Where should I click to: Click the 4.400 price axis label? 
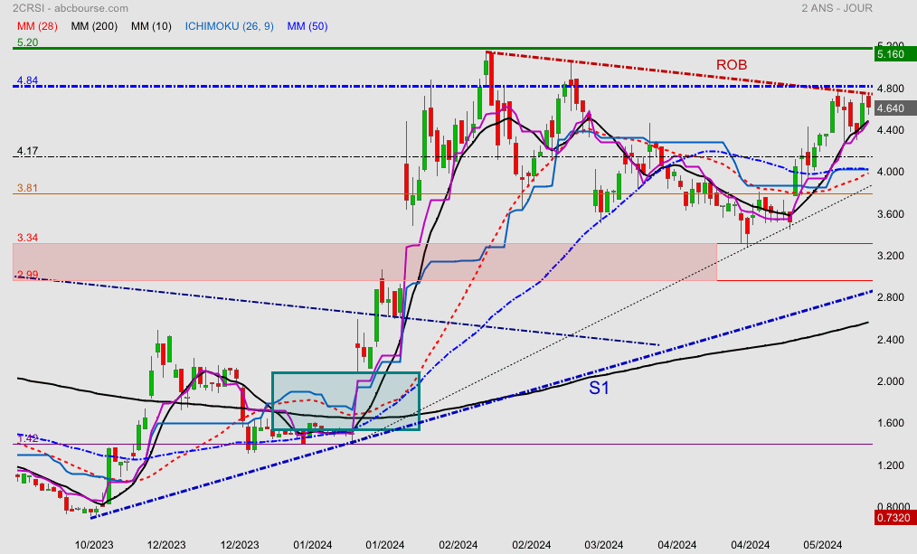click(x=891, y=130)
